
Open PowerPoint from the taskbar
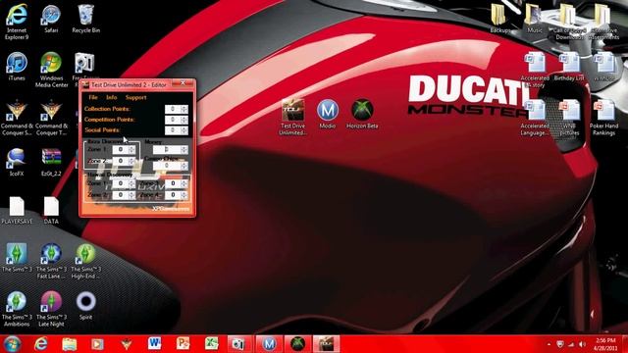183,344
